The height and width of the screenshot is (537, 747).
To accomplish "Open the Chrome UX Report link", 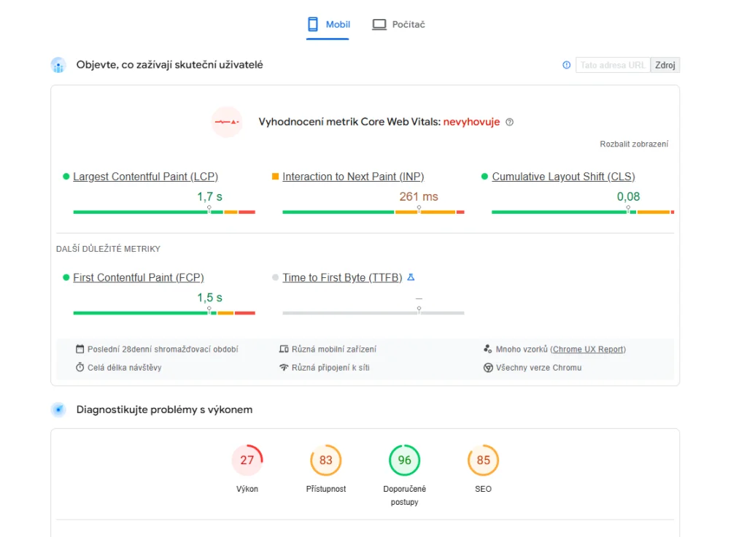I will click(588, 349).
